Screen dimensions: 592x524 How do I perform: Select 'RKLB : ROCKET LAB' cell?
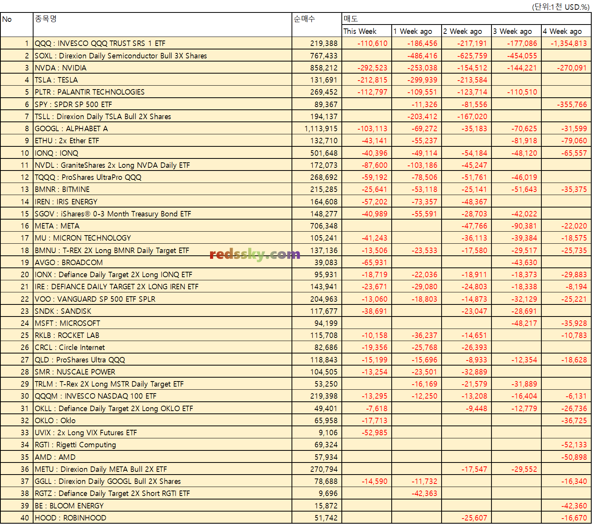pos(163,335)
